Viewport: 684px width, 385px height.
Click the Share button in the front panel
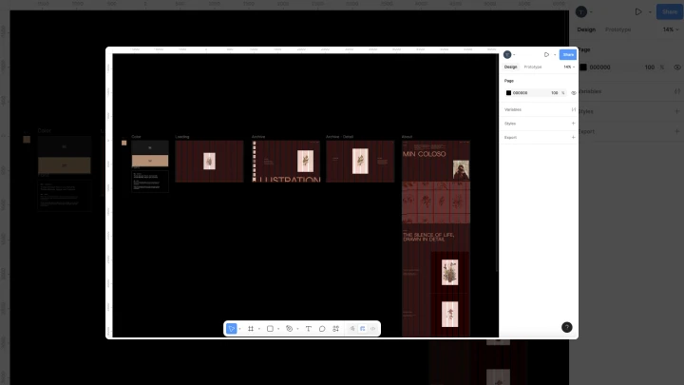tap(568, 54)
